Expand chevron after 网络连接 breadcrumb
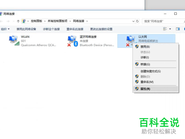Screen dimensions: 185x139 tap(87, 21)
